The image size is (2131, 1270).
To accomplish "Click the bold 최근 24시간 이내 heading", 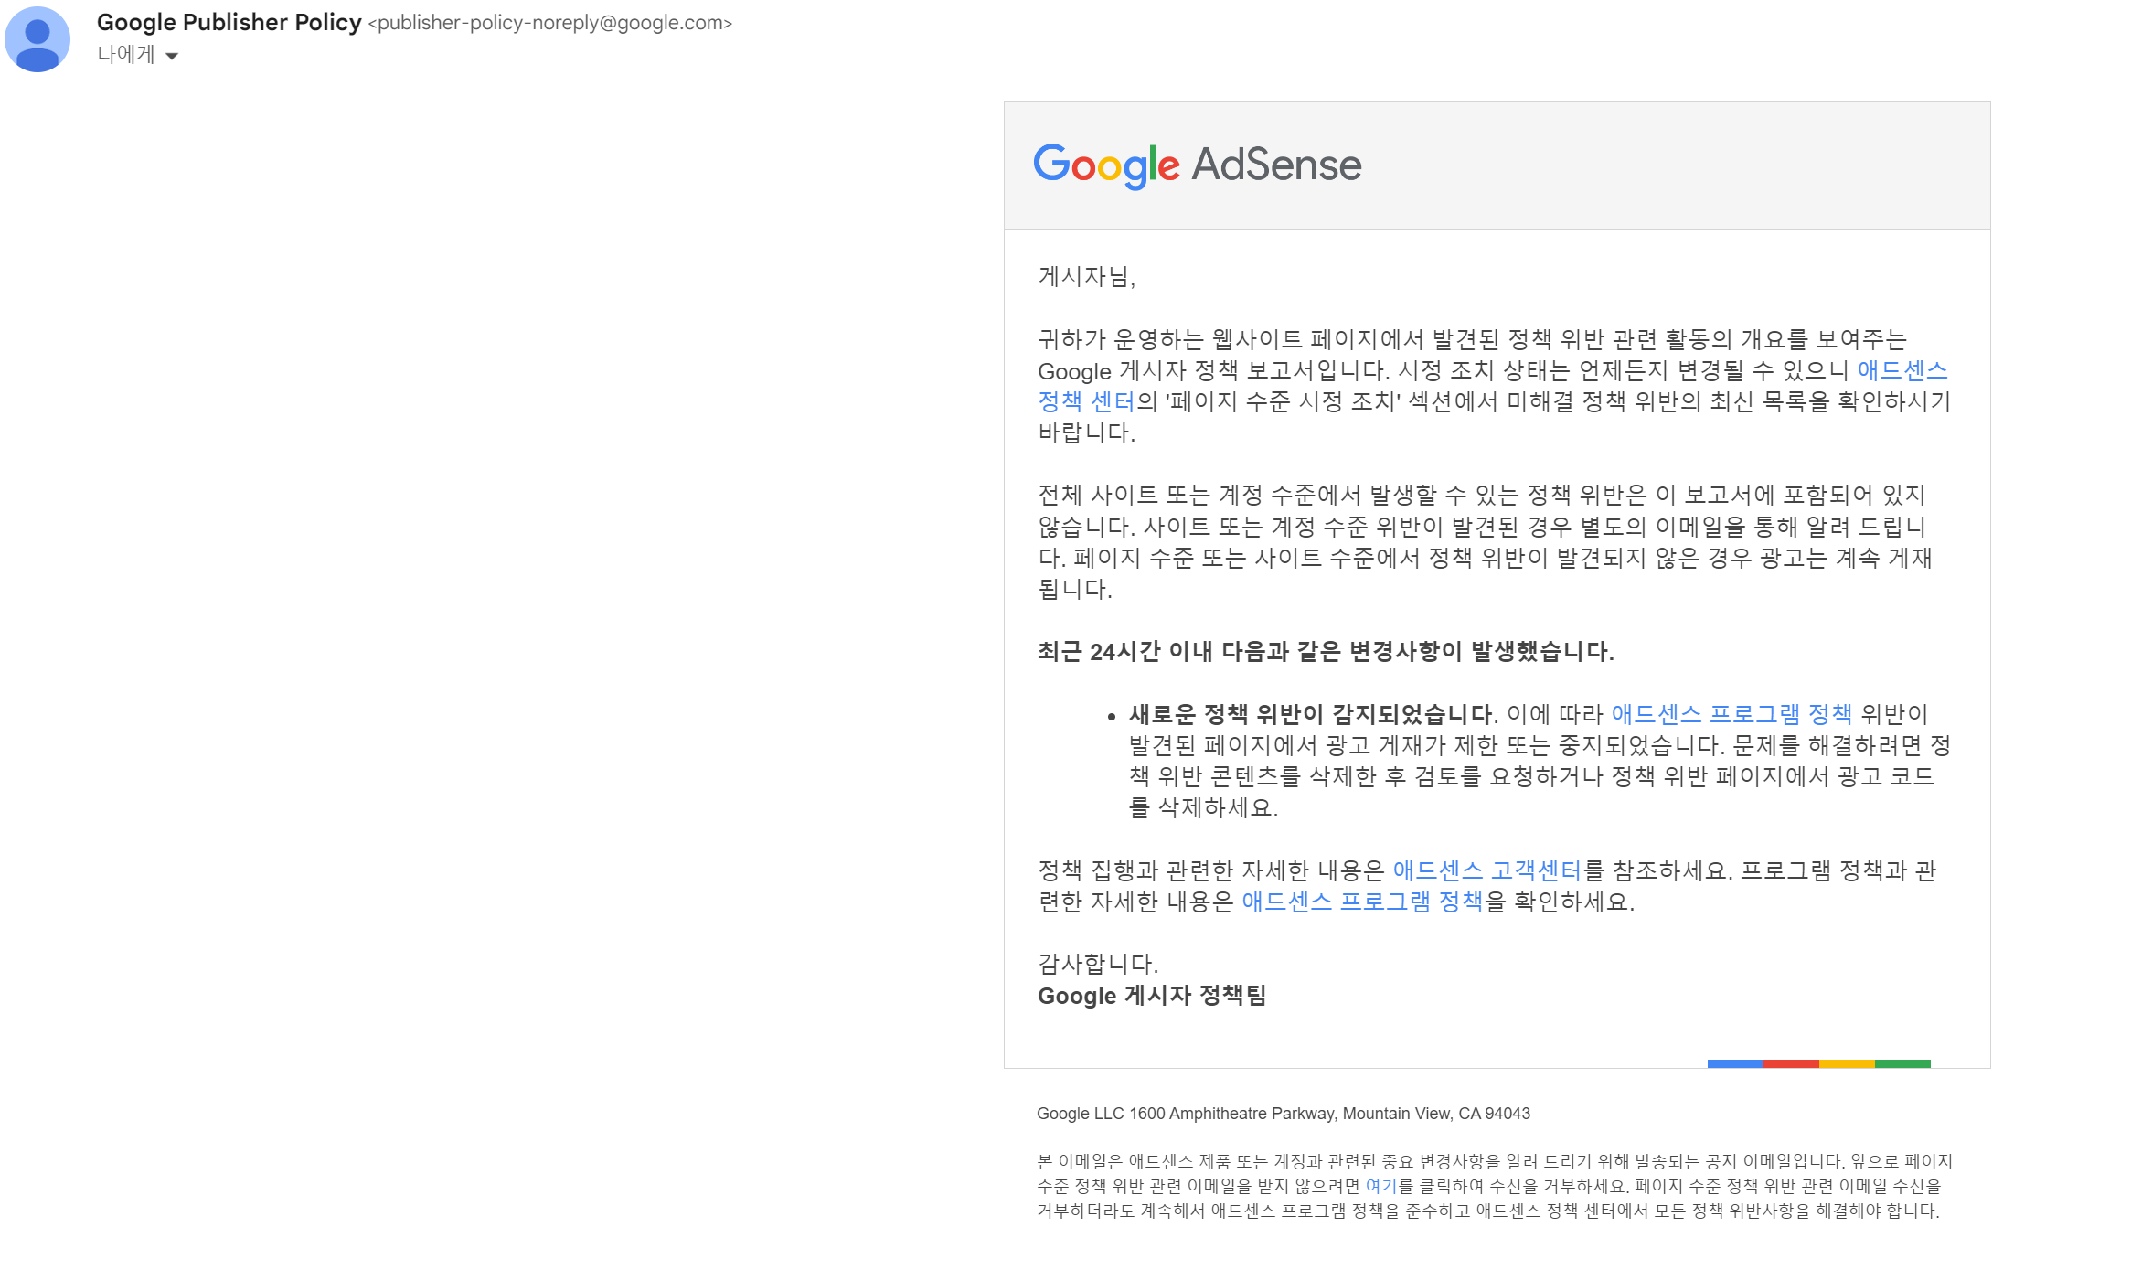I will (1326, 652).
